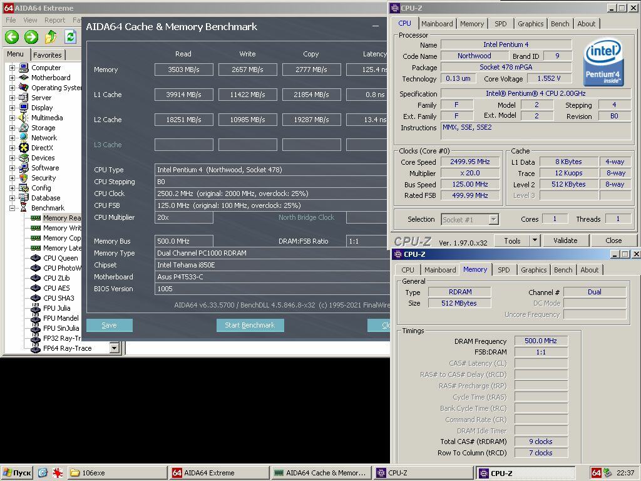Screen dimensions: 641x481
Task: Expand the DirectX tree node
Action: click(x=13, y=148)
